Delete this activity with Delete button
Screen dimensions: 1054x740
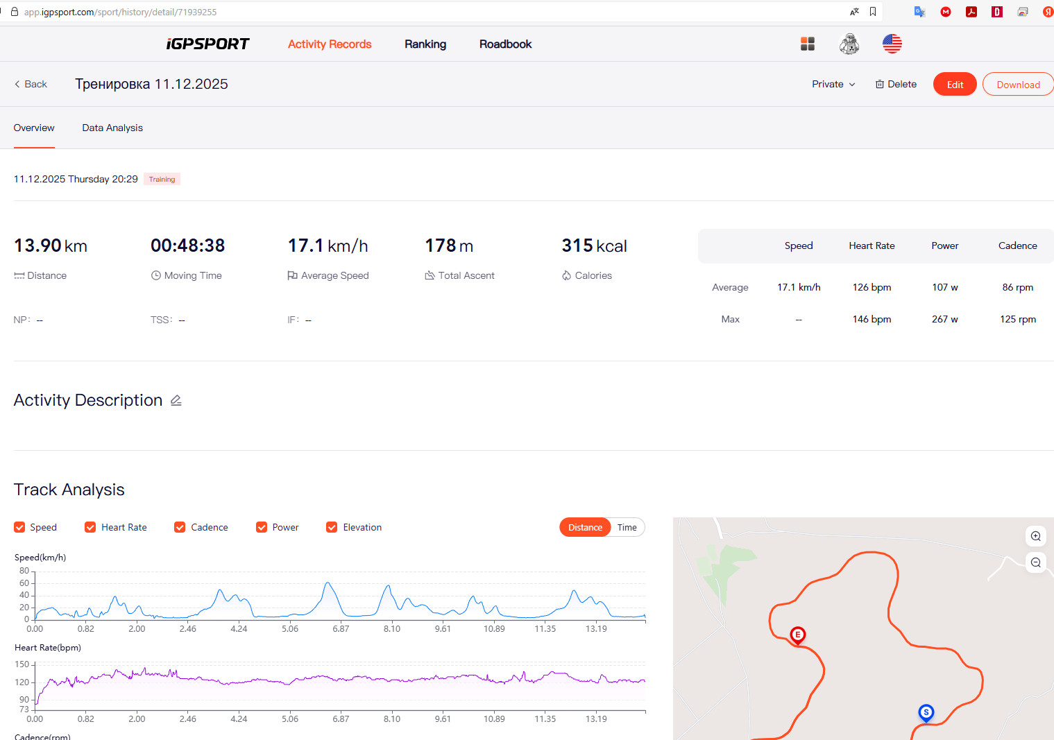pos(896,84)
